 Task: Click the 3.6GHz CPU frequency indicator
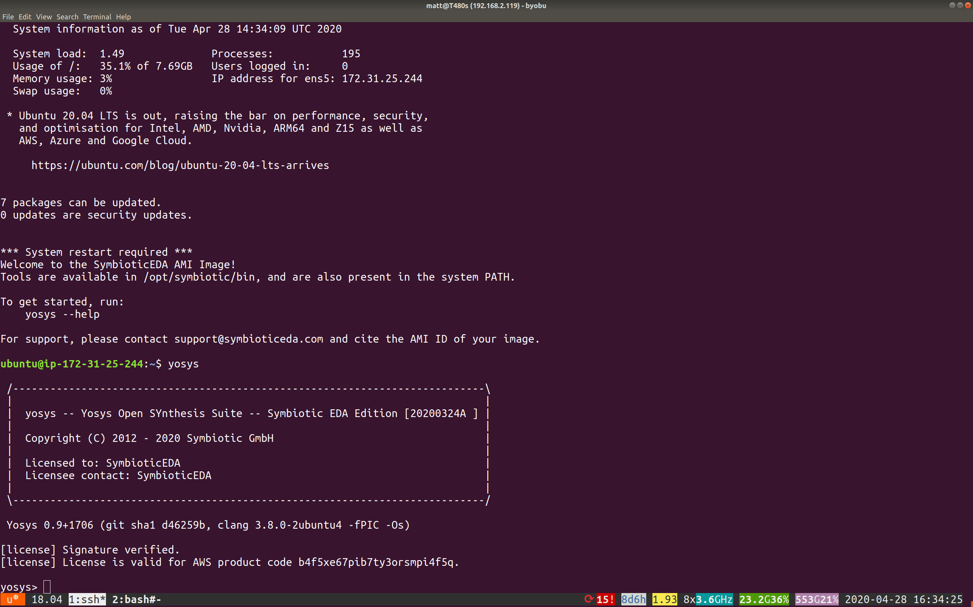(x=714, y=599)
